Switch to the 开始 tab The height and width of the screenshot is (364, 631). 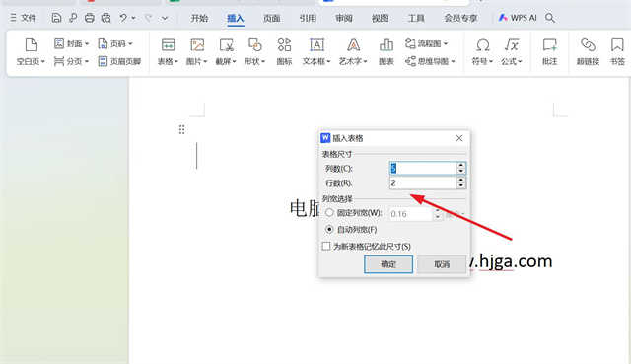point(199,18)
